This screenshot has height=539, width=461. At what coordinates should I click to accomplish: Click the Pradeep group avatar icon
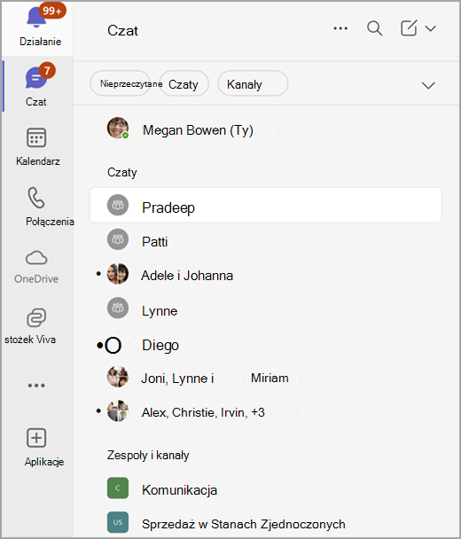click(x=118, y=205)
